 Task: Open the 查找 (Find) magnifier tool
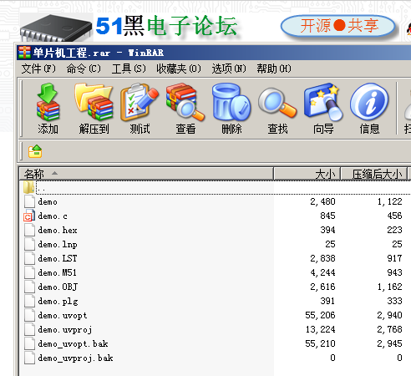tap(277, 102)
